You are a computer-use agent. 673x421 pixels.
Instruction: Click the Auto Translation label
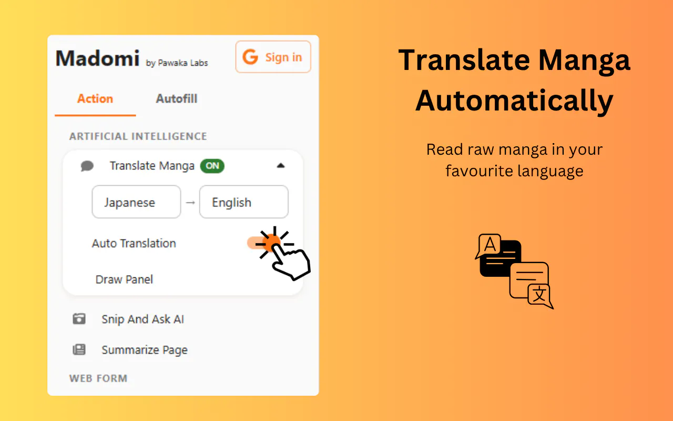coord(134,243)
